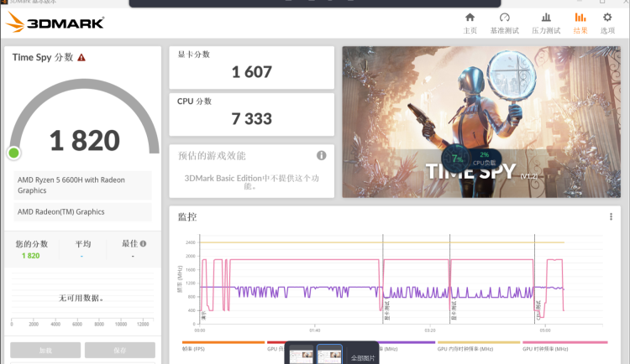Click the 无可用数据 message

(82, 298)
